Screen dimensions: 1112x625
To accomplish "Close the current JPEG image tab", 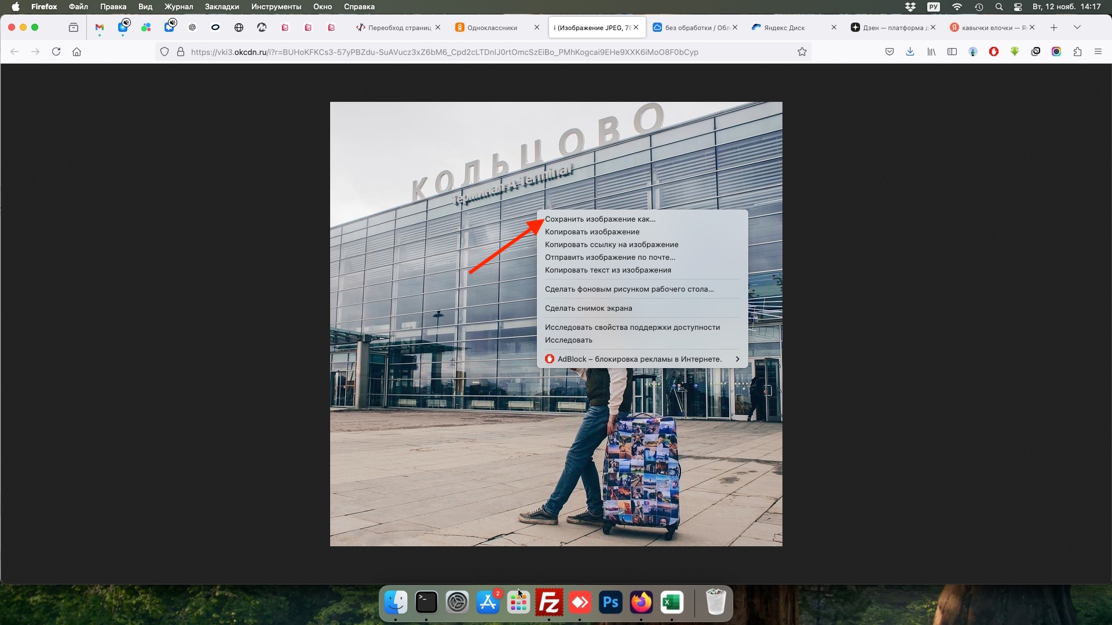I will tap(636, 27).
